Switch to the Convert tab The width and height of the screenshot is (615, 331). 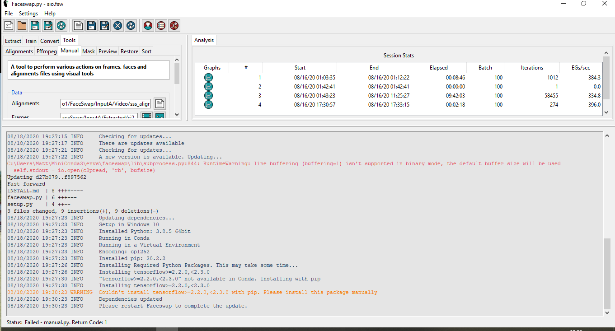tap(50, 41)
